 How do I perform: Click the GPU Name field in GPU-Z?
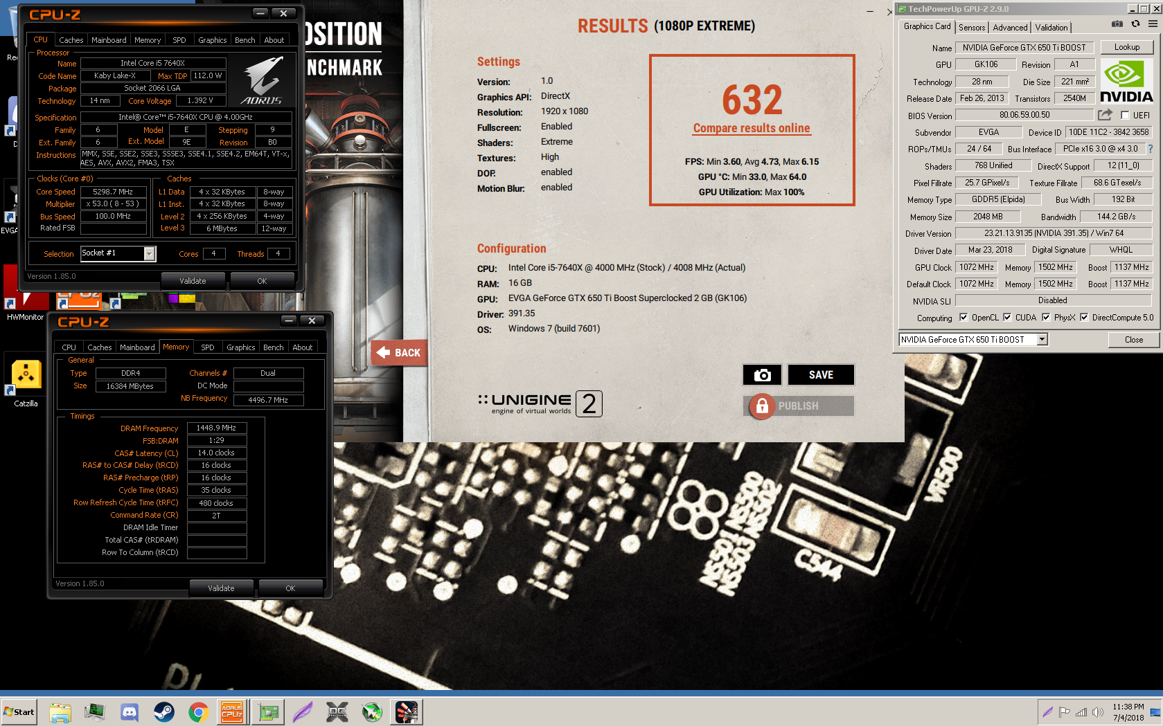(x=1024, y=48)
